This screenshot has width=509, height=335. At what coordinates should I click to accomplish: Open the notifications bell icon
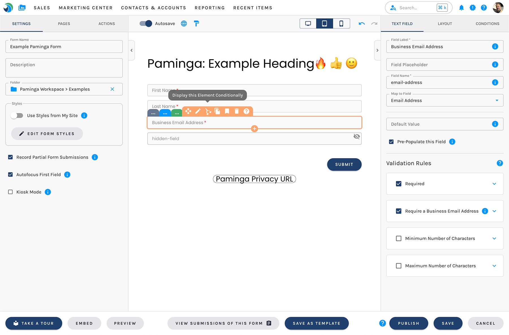click(x=461, y=8)
